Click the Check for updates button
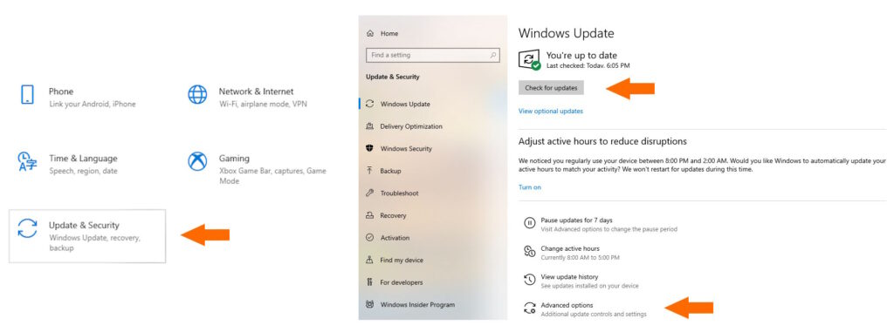Viewport: 894px width, 332px height. (551, 88)
